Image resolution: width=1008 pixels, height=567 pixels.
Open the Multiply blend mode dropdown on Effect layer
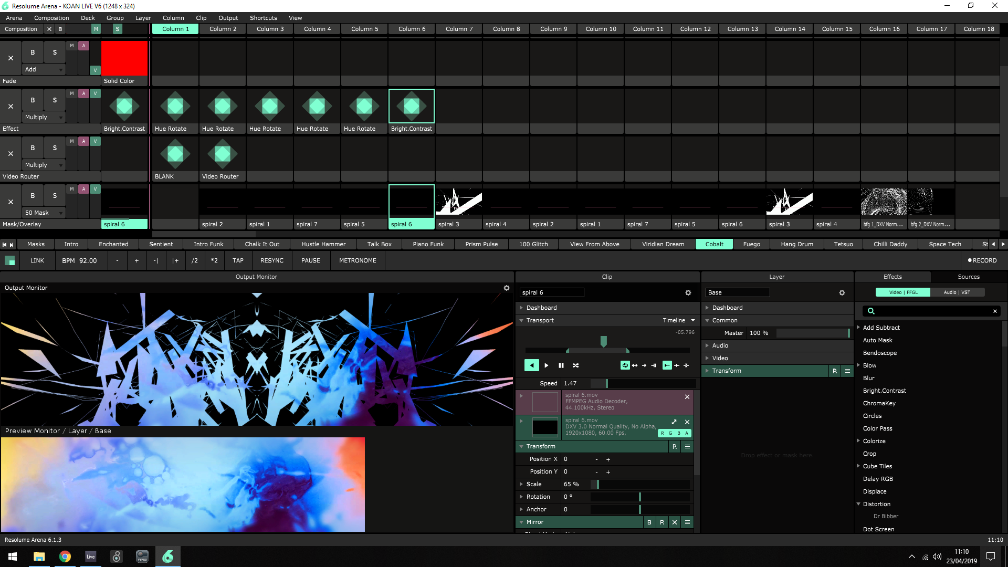pos(44,117)
